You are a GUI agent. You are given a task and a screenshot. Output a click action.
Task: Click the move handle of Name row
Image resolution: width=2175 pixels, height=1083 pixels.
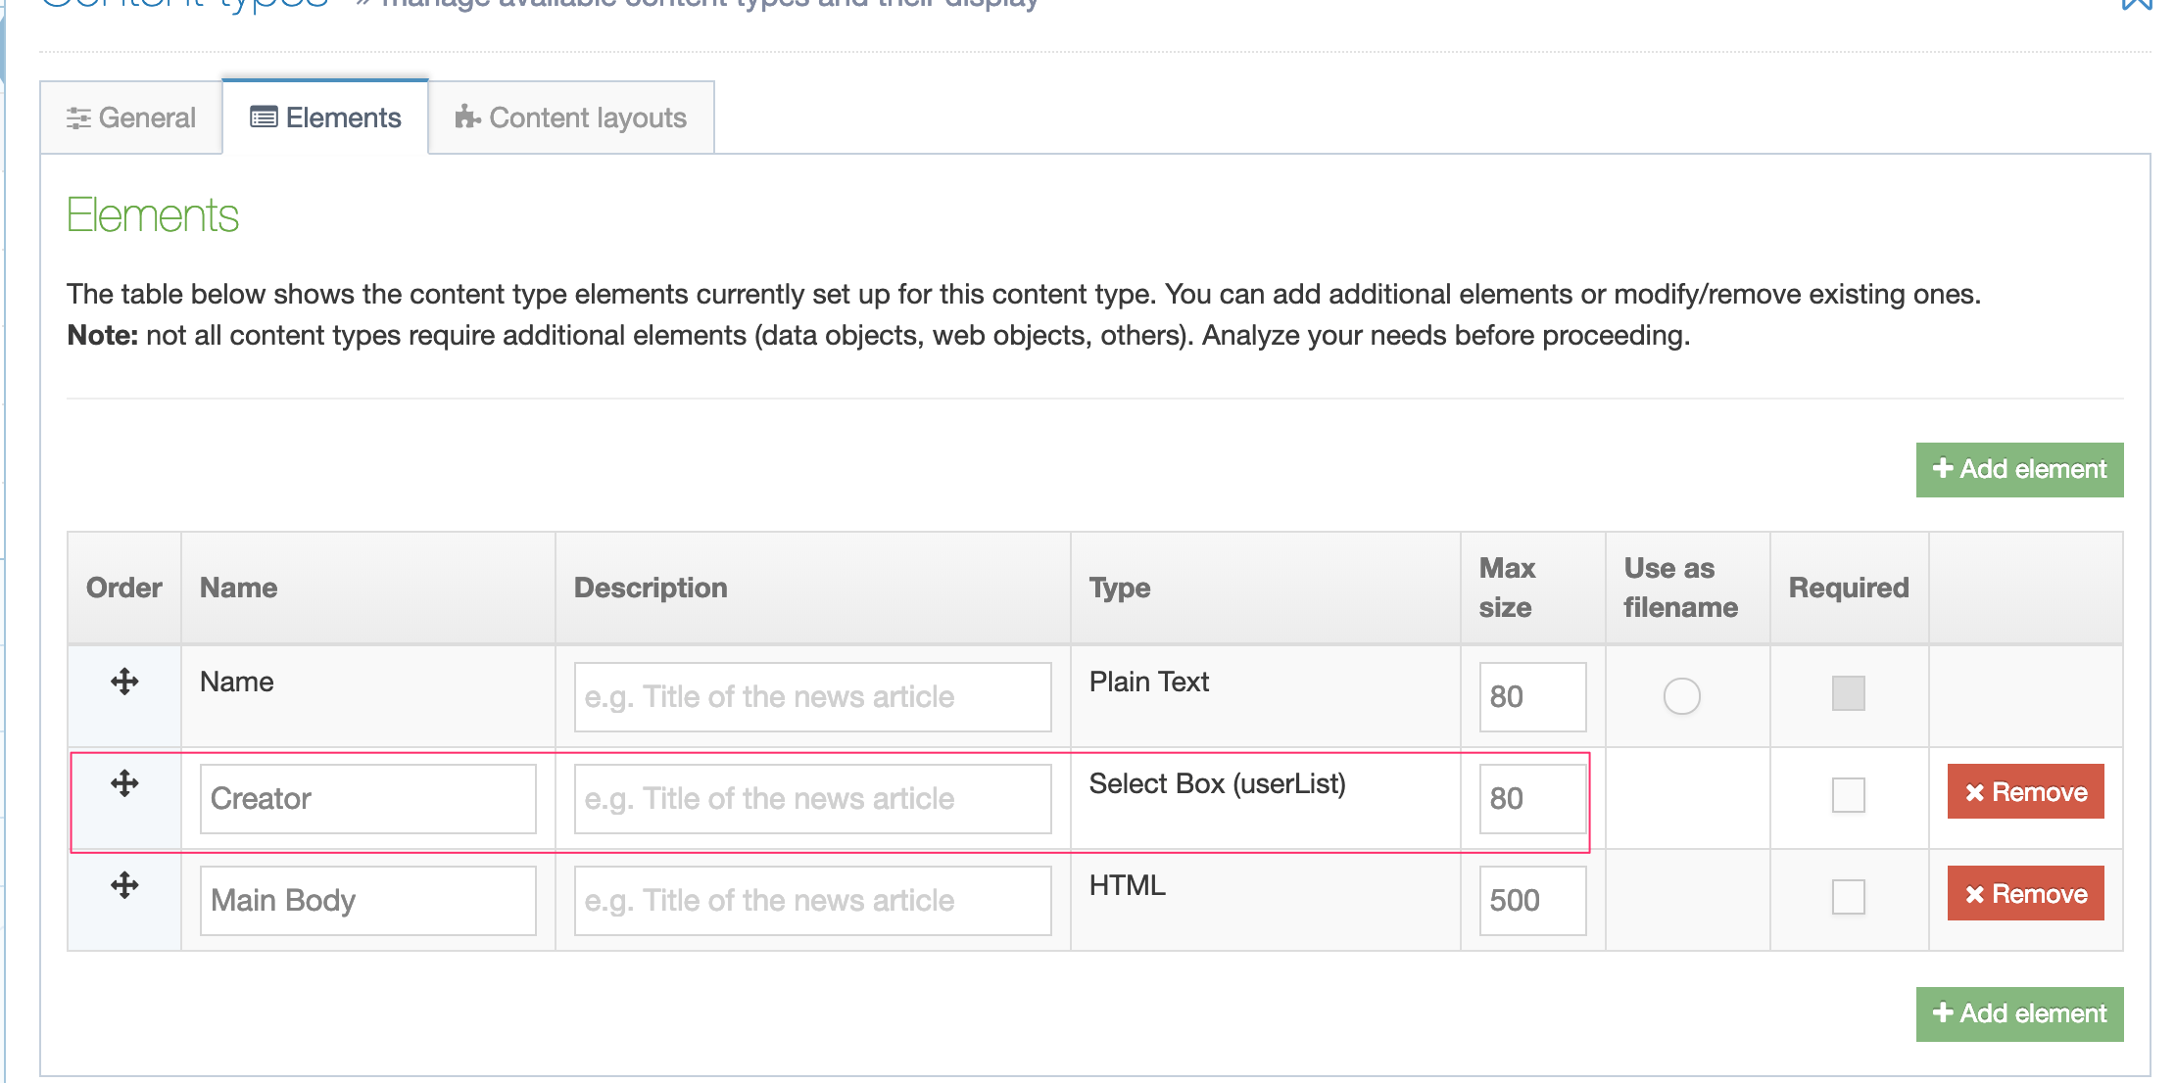124,682
